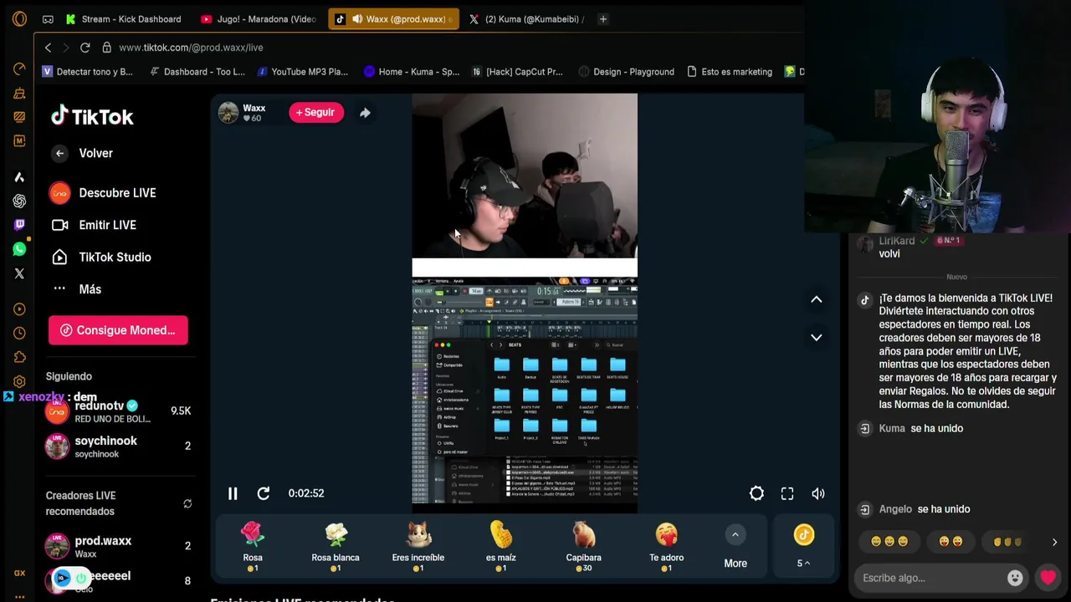
Task: Send the Eres increíble gift
Action: [x=418, y=547]
